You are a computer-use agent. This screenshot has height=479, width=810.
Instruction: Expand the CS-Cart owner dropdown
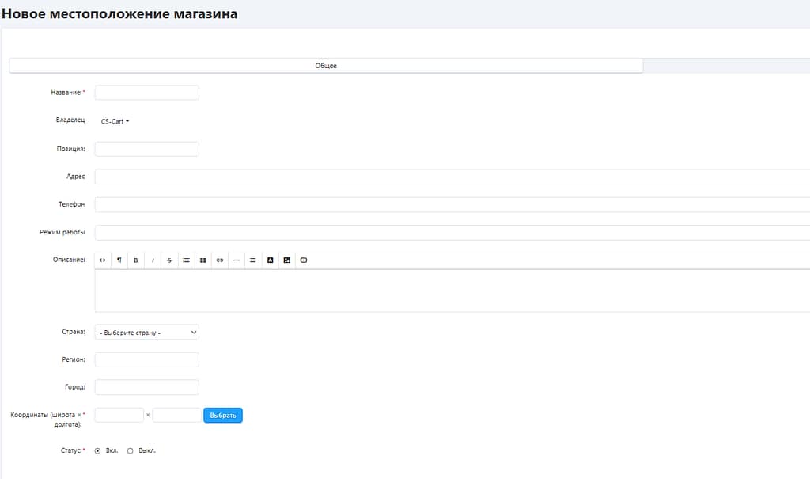pyautogui.click(x=115, y=121)
